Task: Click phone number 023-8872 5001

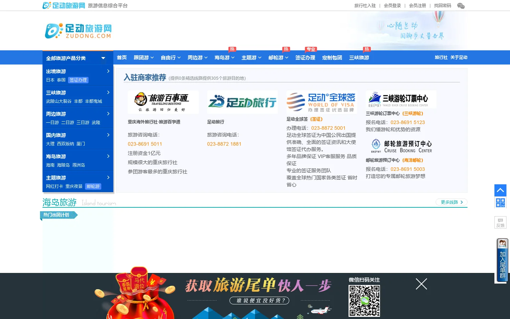Action: (x=328, y=128)
